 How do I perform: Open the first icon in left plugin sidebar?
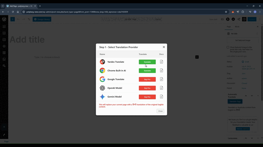[x=4, y=27]
